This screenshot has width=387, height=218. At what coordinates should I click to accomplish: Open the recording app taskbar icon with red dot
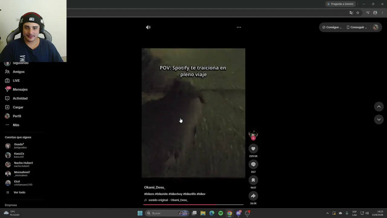pos(247,213)
